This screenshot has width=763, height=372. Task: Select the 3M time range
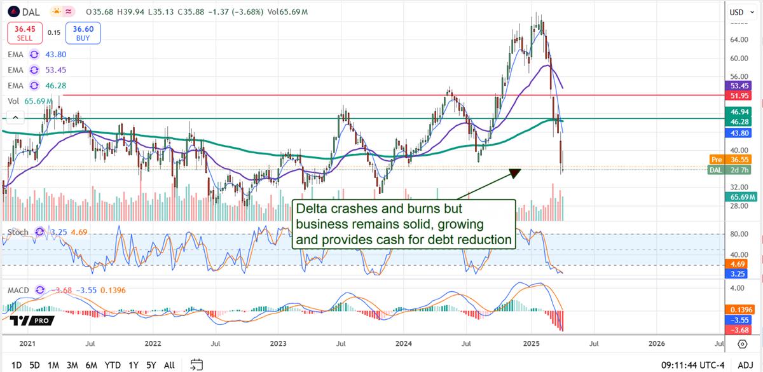72,365
